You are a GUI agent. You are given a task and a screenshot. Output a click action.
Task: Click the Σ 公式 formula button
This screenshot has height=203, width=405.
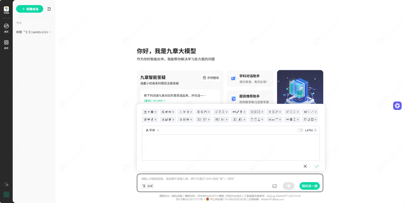pyautogui.click(x=147, y=186)
